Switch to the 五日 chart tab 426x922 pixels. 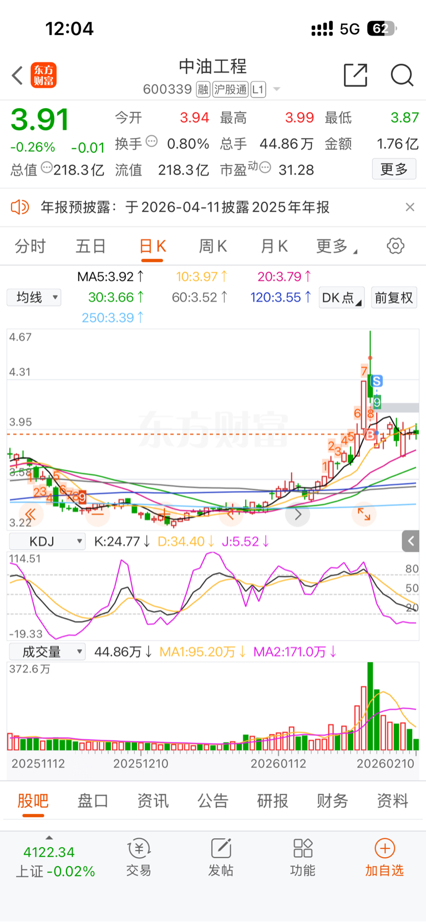tap(90, 246)
